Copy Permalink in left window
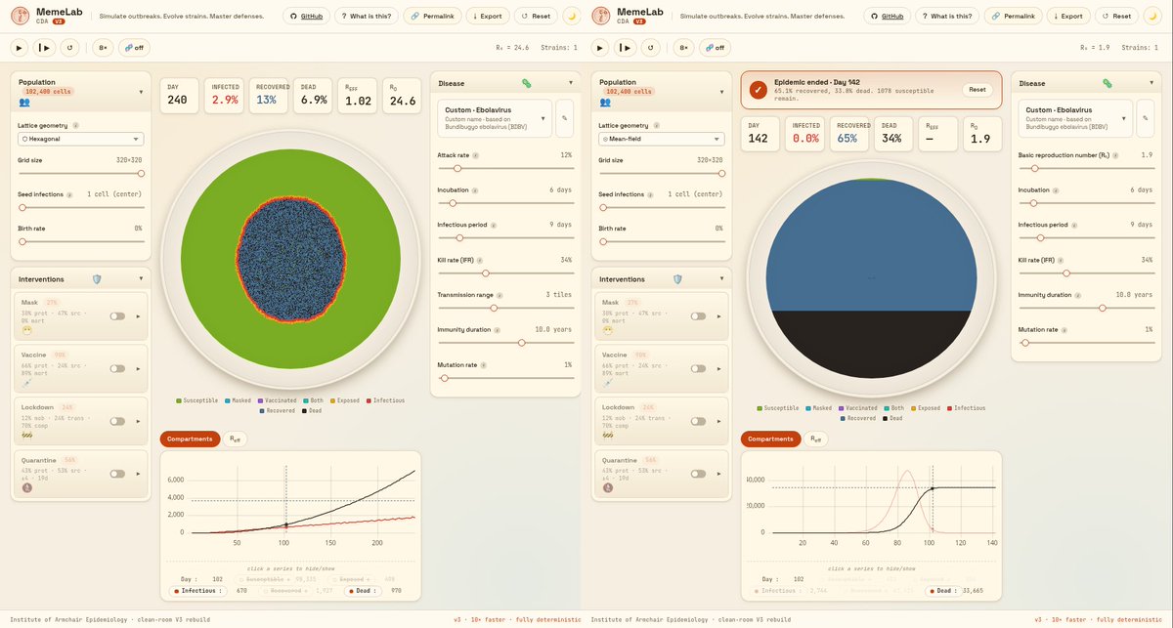The height and width of the screenshot is (628, 1173). pyautogui.click(x=430, y=16)
